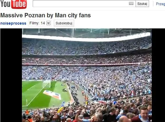The image size is (165, 122).
Task: Click the red Tube part of the logo
Action: (19, 4)
